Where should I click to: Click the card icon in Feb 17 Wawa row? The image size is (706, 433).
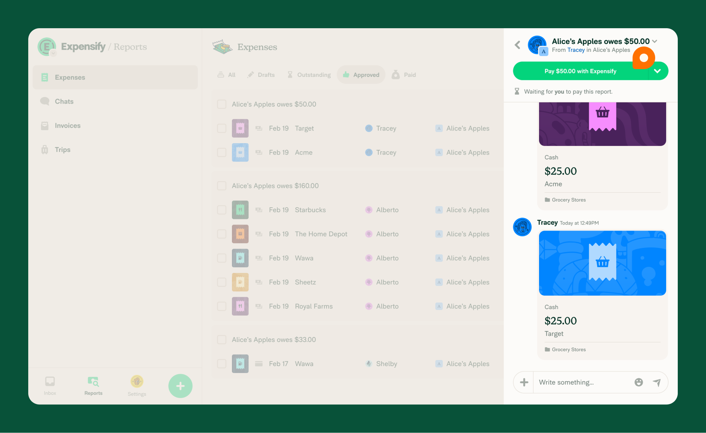259,364
